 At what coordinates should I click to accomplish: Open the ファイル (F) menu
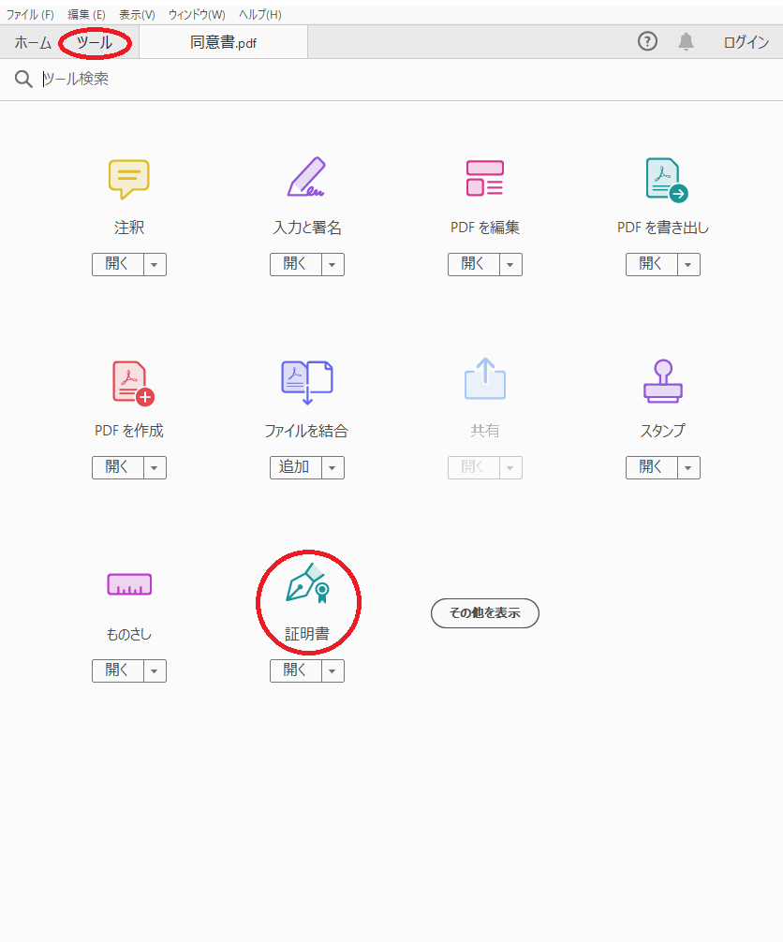click(x=30, y=14)
